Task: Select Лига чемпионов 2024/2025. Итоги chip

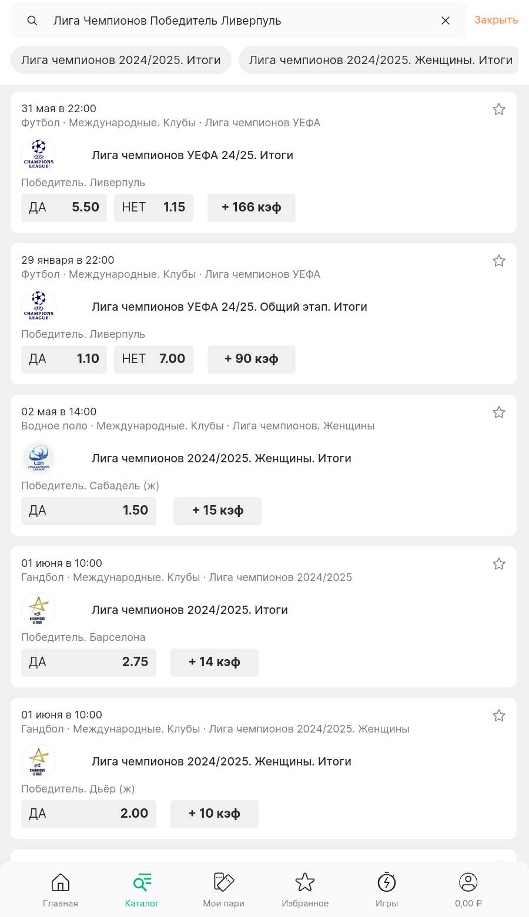Action: tap(121, 60)
